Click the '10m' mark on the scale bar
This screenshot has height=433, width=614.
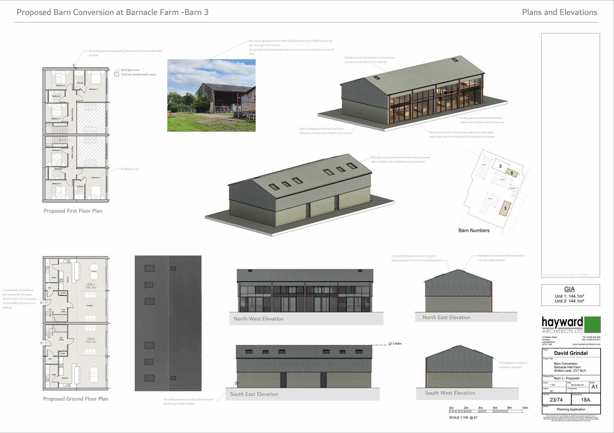click(525, 408)
